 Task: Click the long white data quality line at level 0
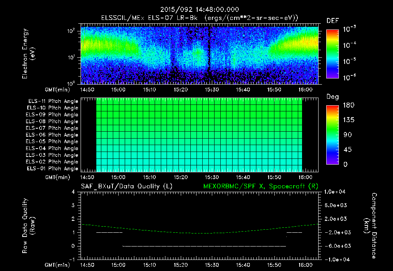(204, 246)
